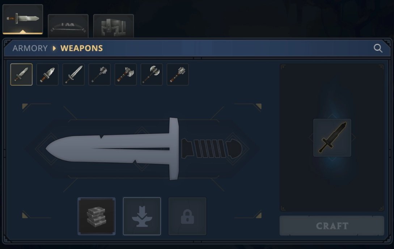Open the search magnifier icon
394x249 pixels.
point(378,48)
